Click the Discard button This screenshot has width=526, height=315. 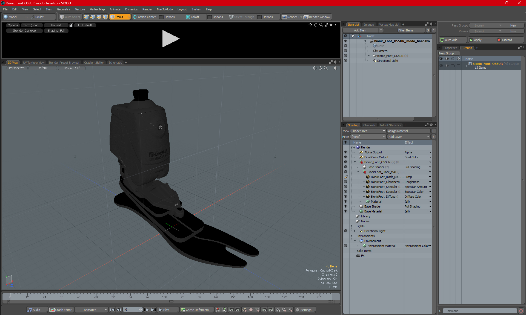point(510,40)
